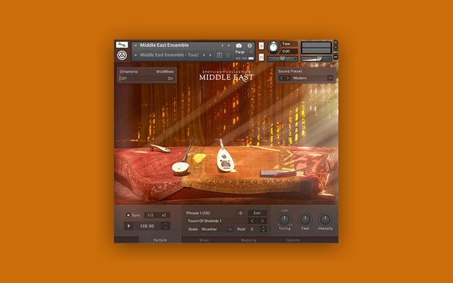453x283 pixels.
Task: Set Ornaments ModWheel to On
Action: 171,79
